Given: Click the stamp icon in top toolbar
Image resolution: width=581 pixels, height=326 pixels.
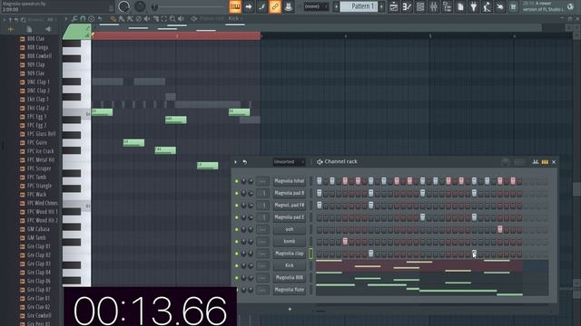Looking at the screenshot, I should coord(289,6).
